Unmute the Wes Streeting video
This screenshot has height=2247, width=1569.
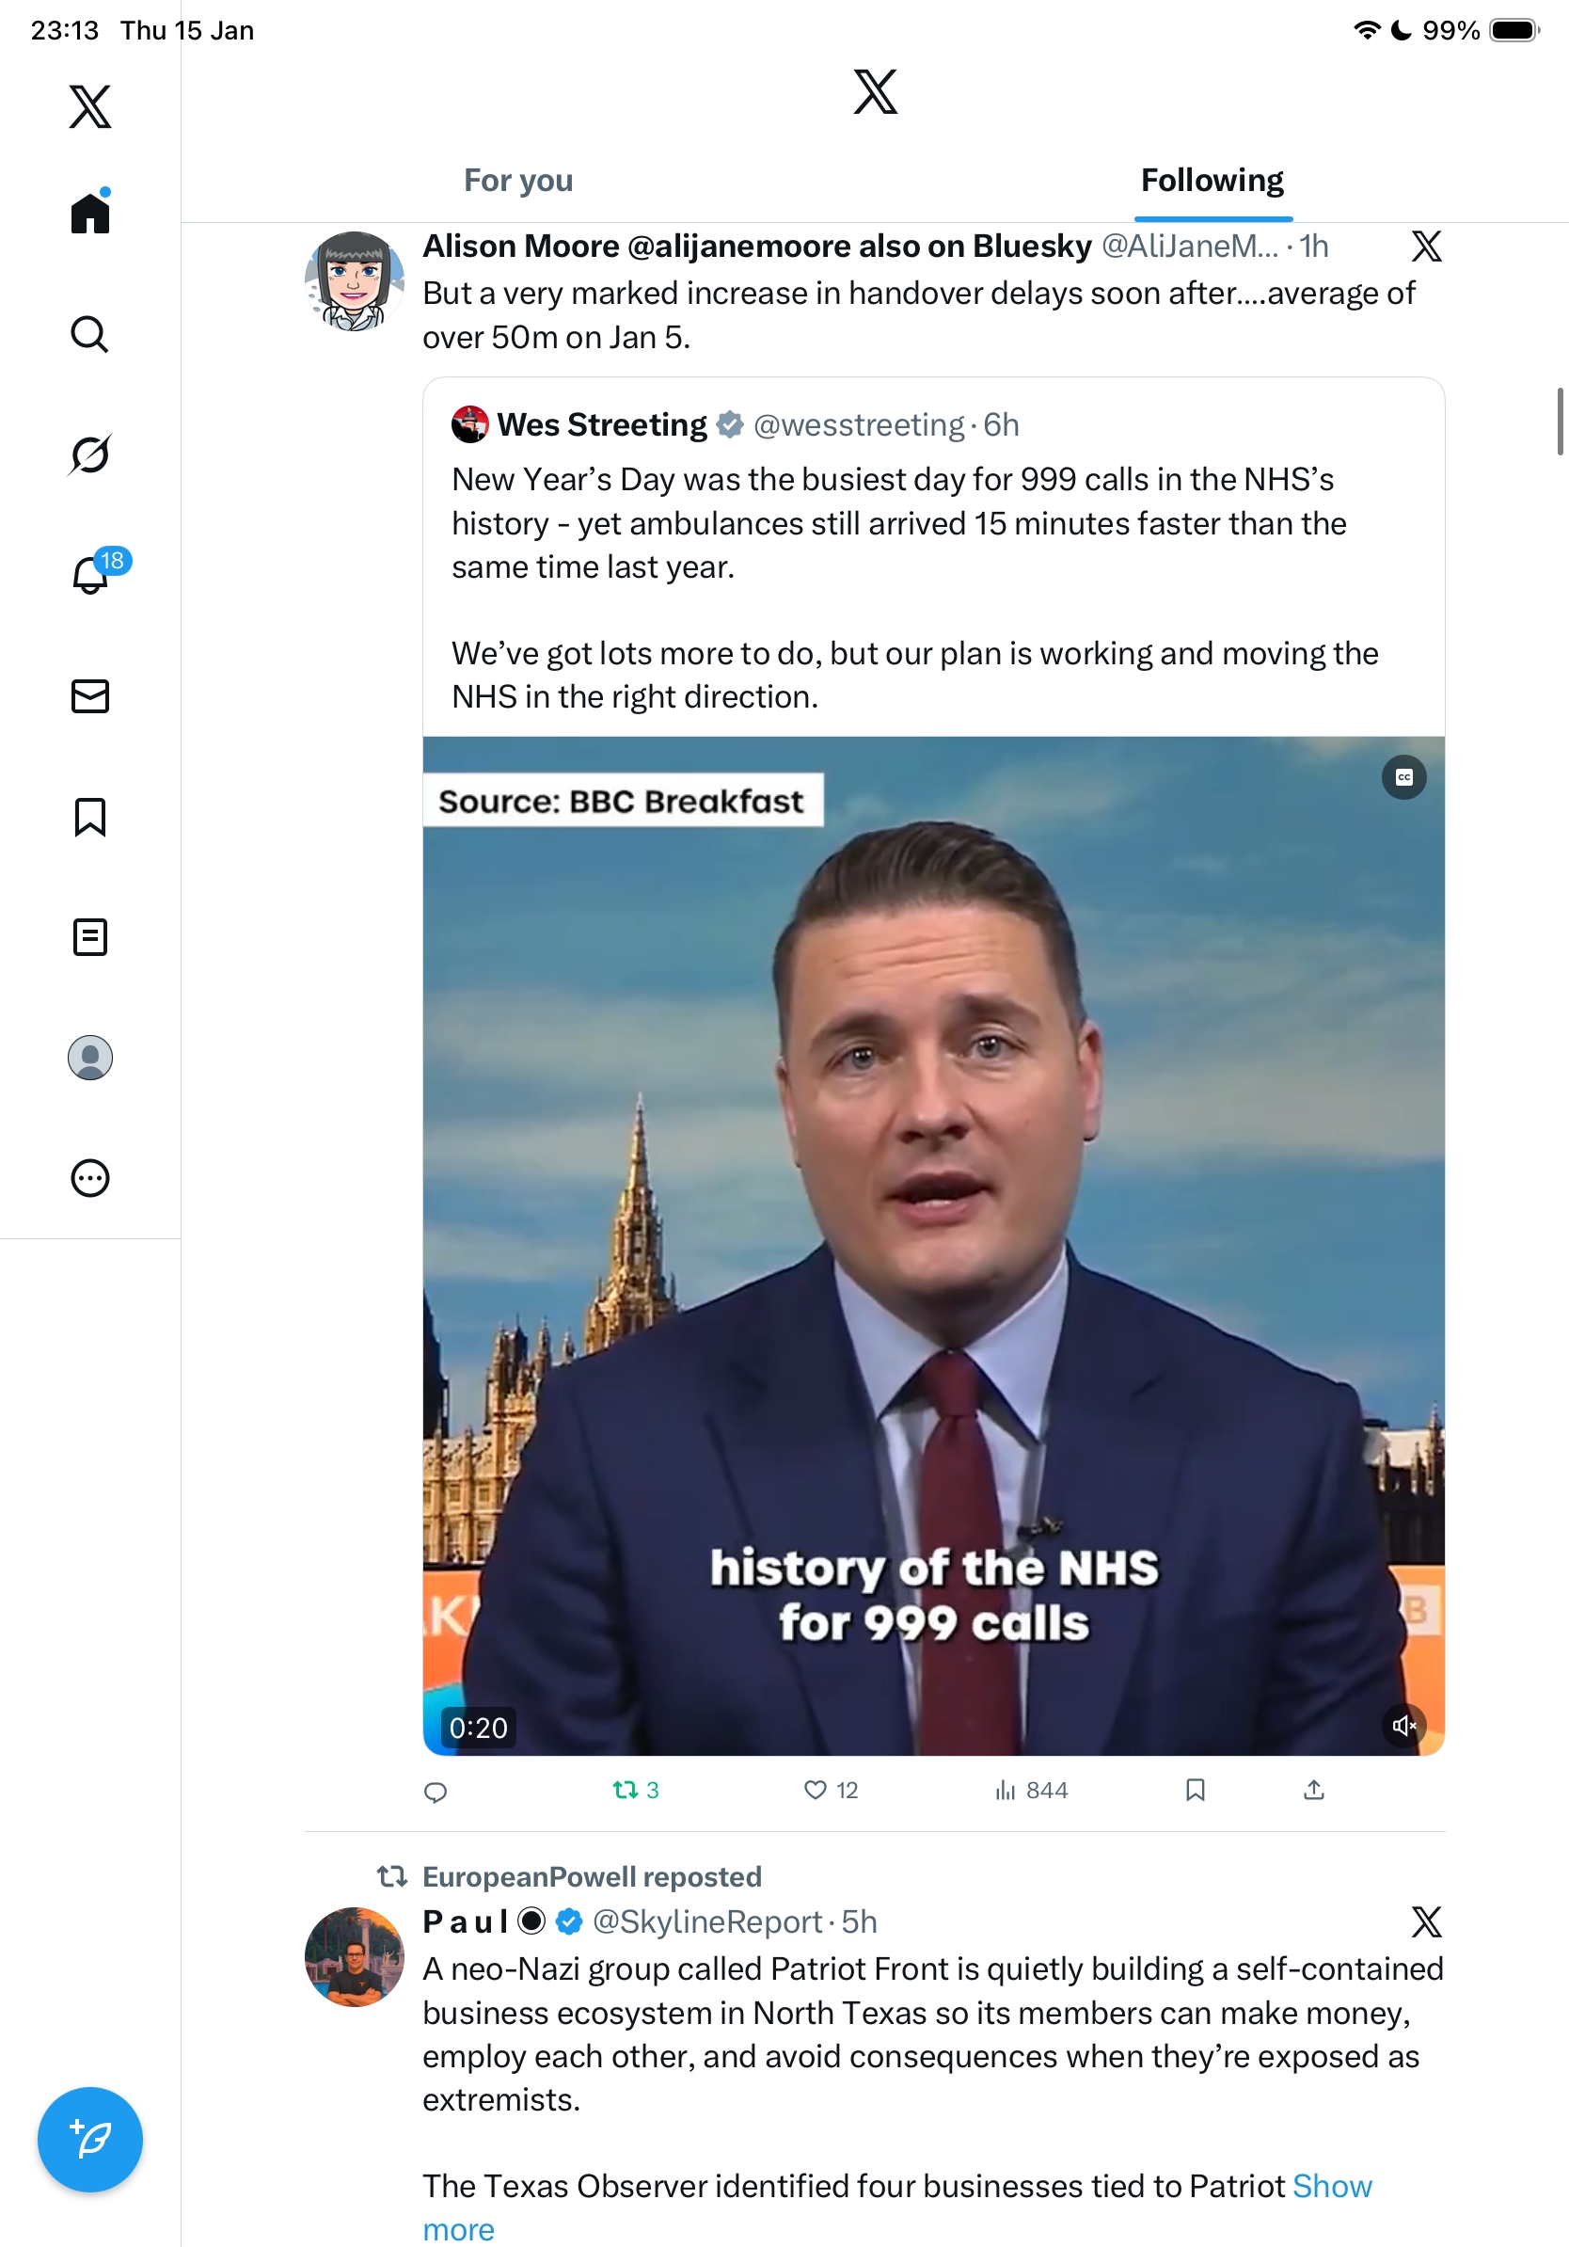1403,1726
